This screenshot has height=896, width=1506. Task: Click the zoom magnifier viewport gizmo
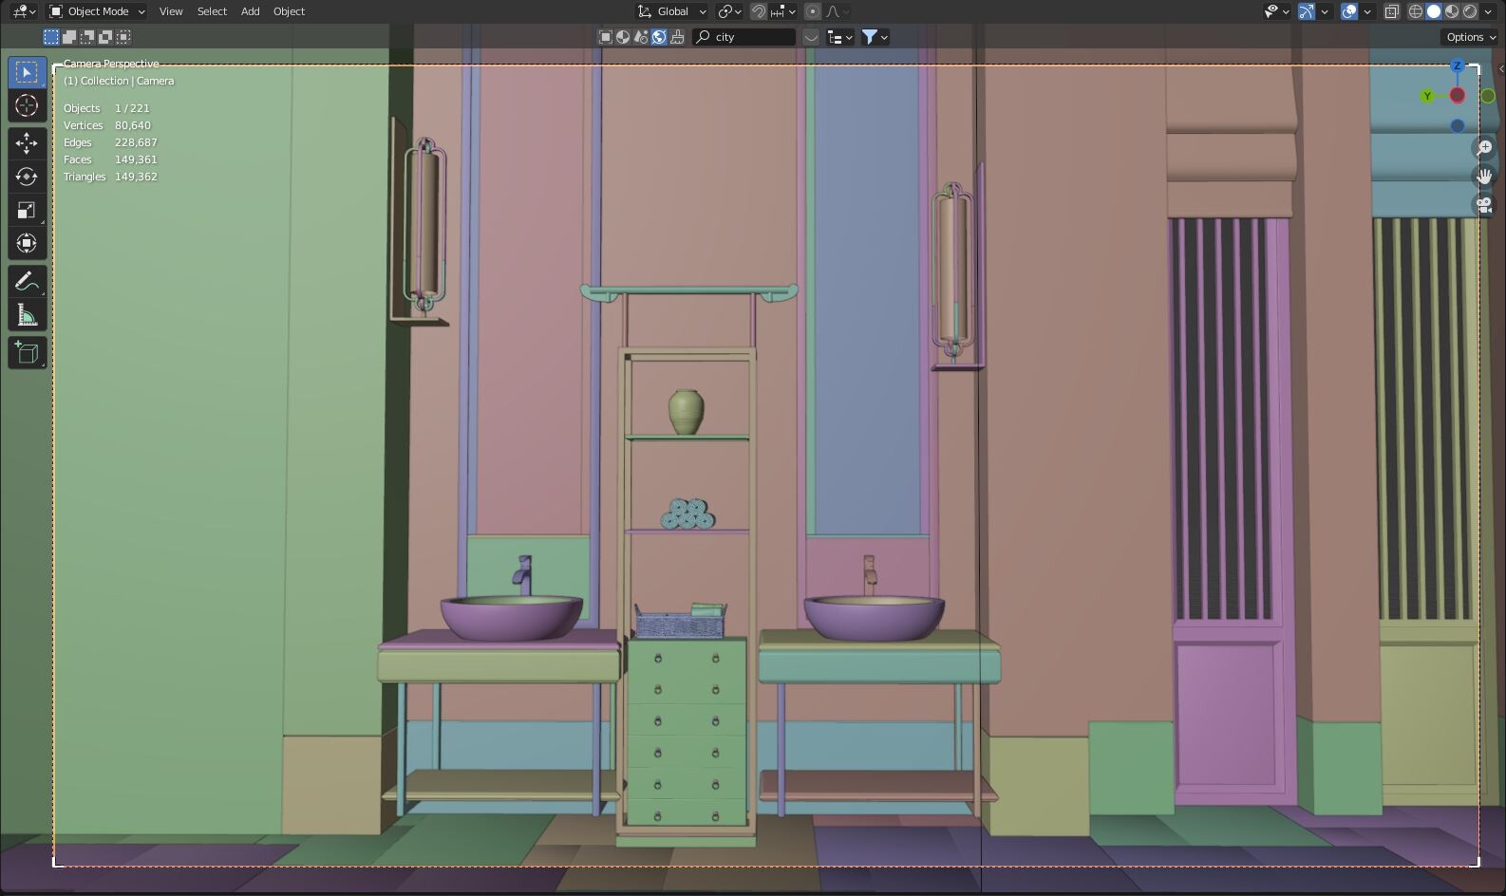tap(1484, 148)
